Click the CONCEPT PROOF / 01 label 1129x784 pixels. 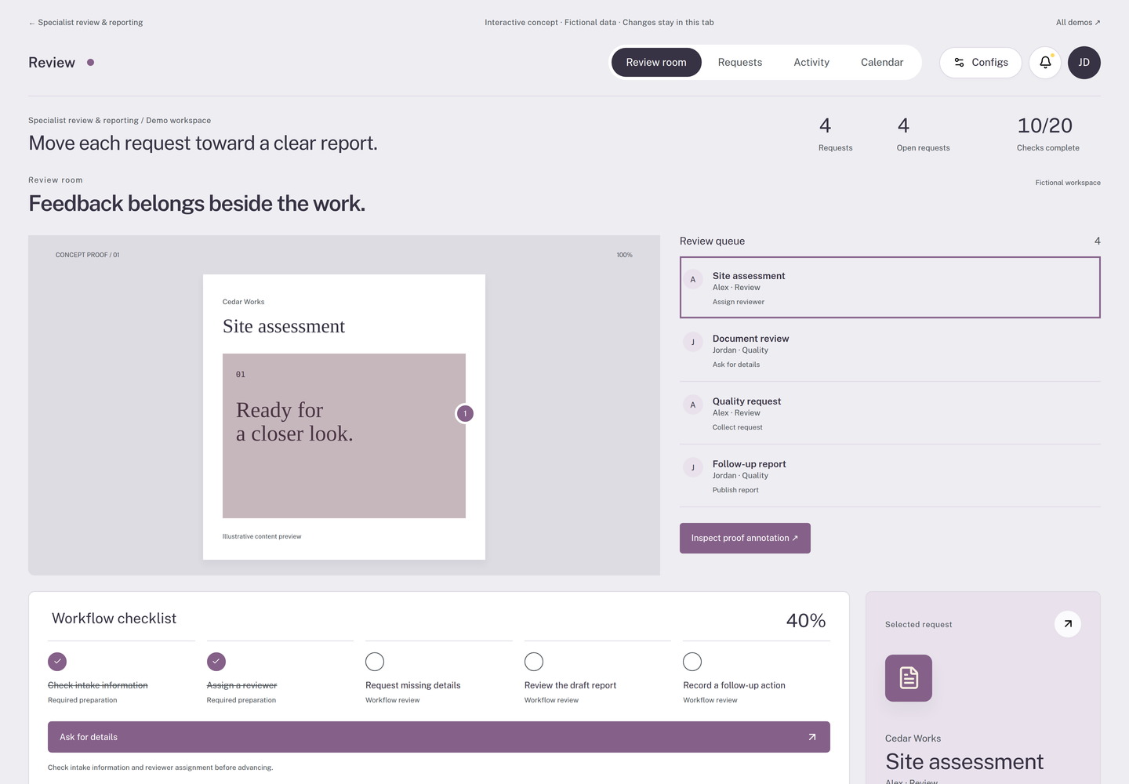(88, 255)
